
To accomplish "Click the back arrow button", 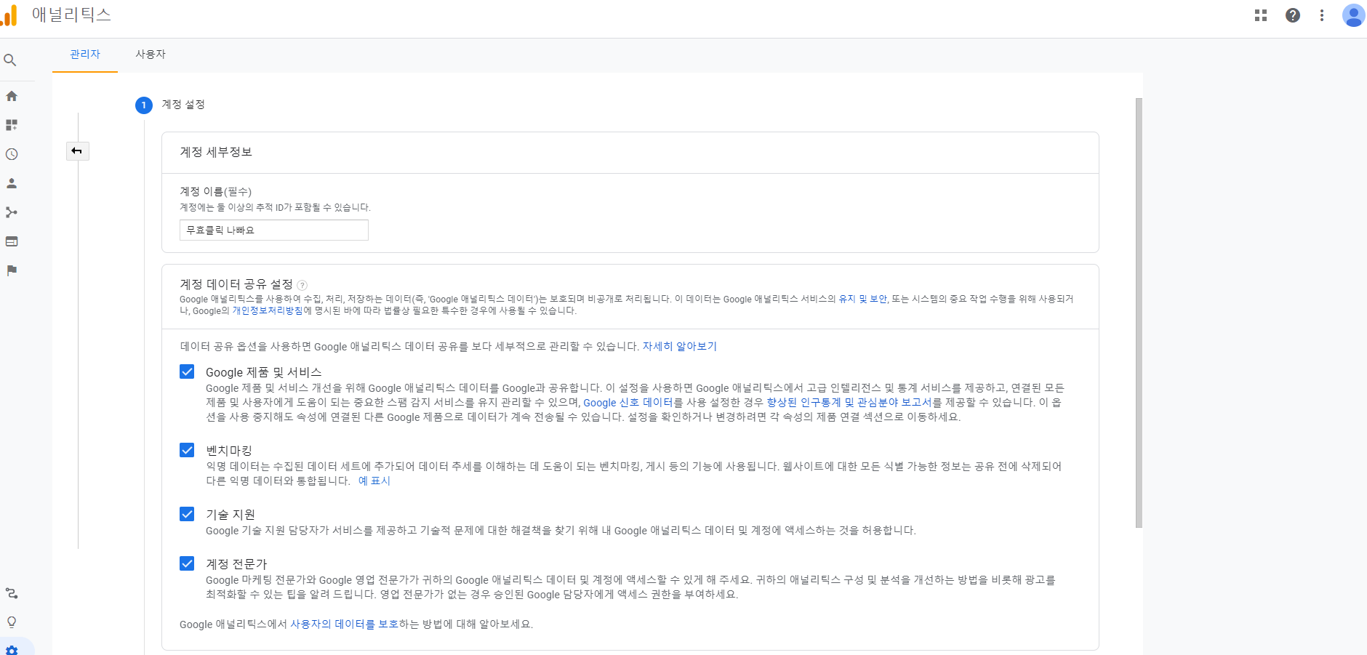I will (77, 151).
